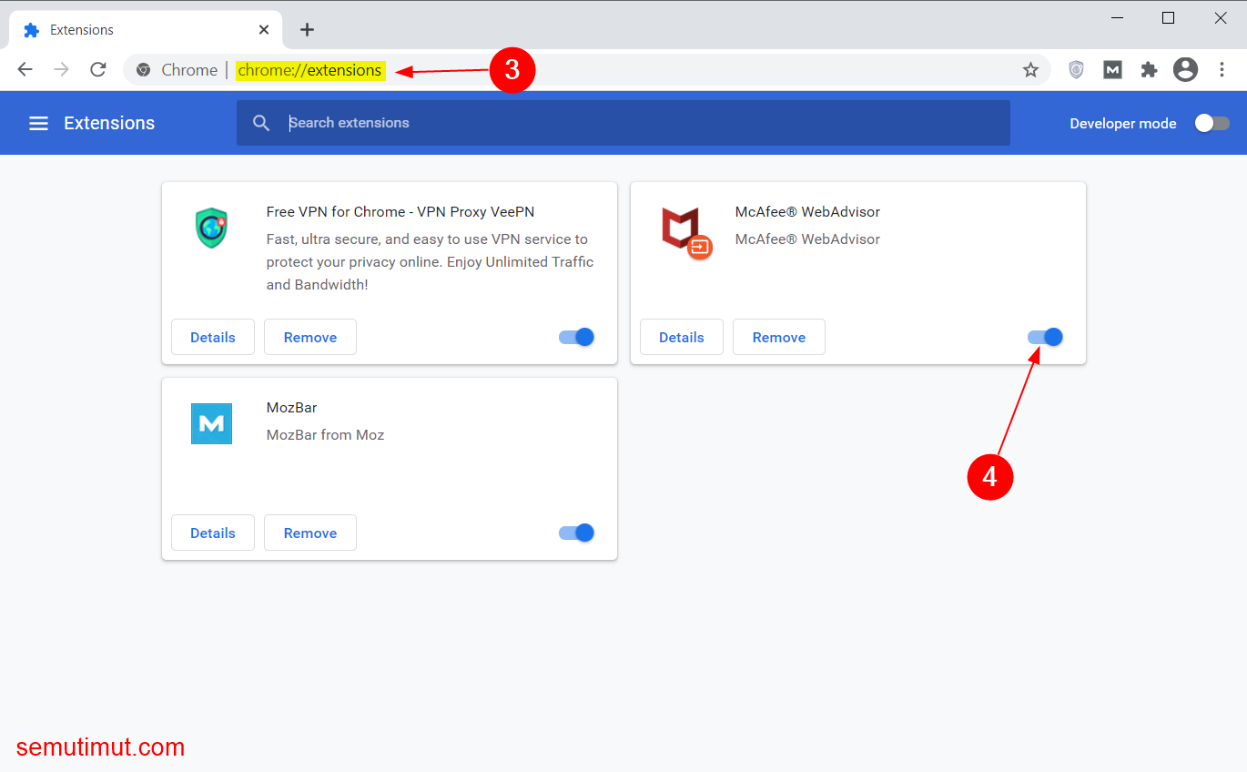The height and width of the screenshot is (772, 1247).
Task: Maximize the Chrome window
Action: pos(1169,17)
